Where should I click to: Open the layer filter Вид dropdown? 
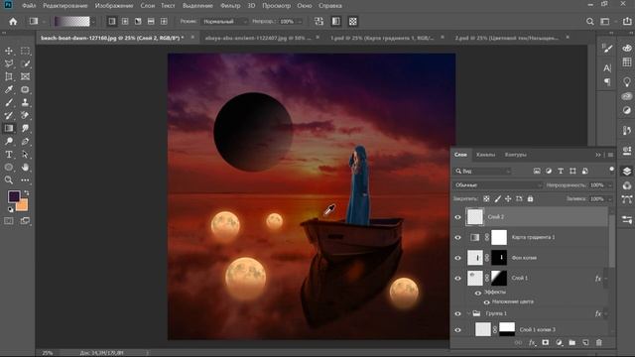pos(482,172)
